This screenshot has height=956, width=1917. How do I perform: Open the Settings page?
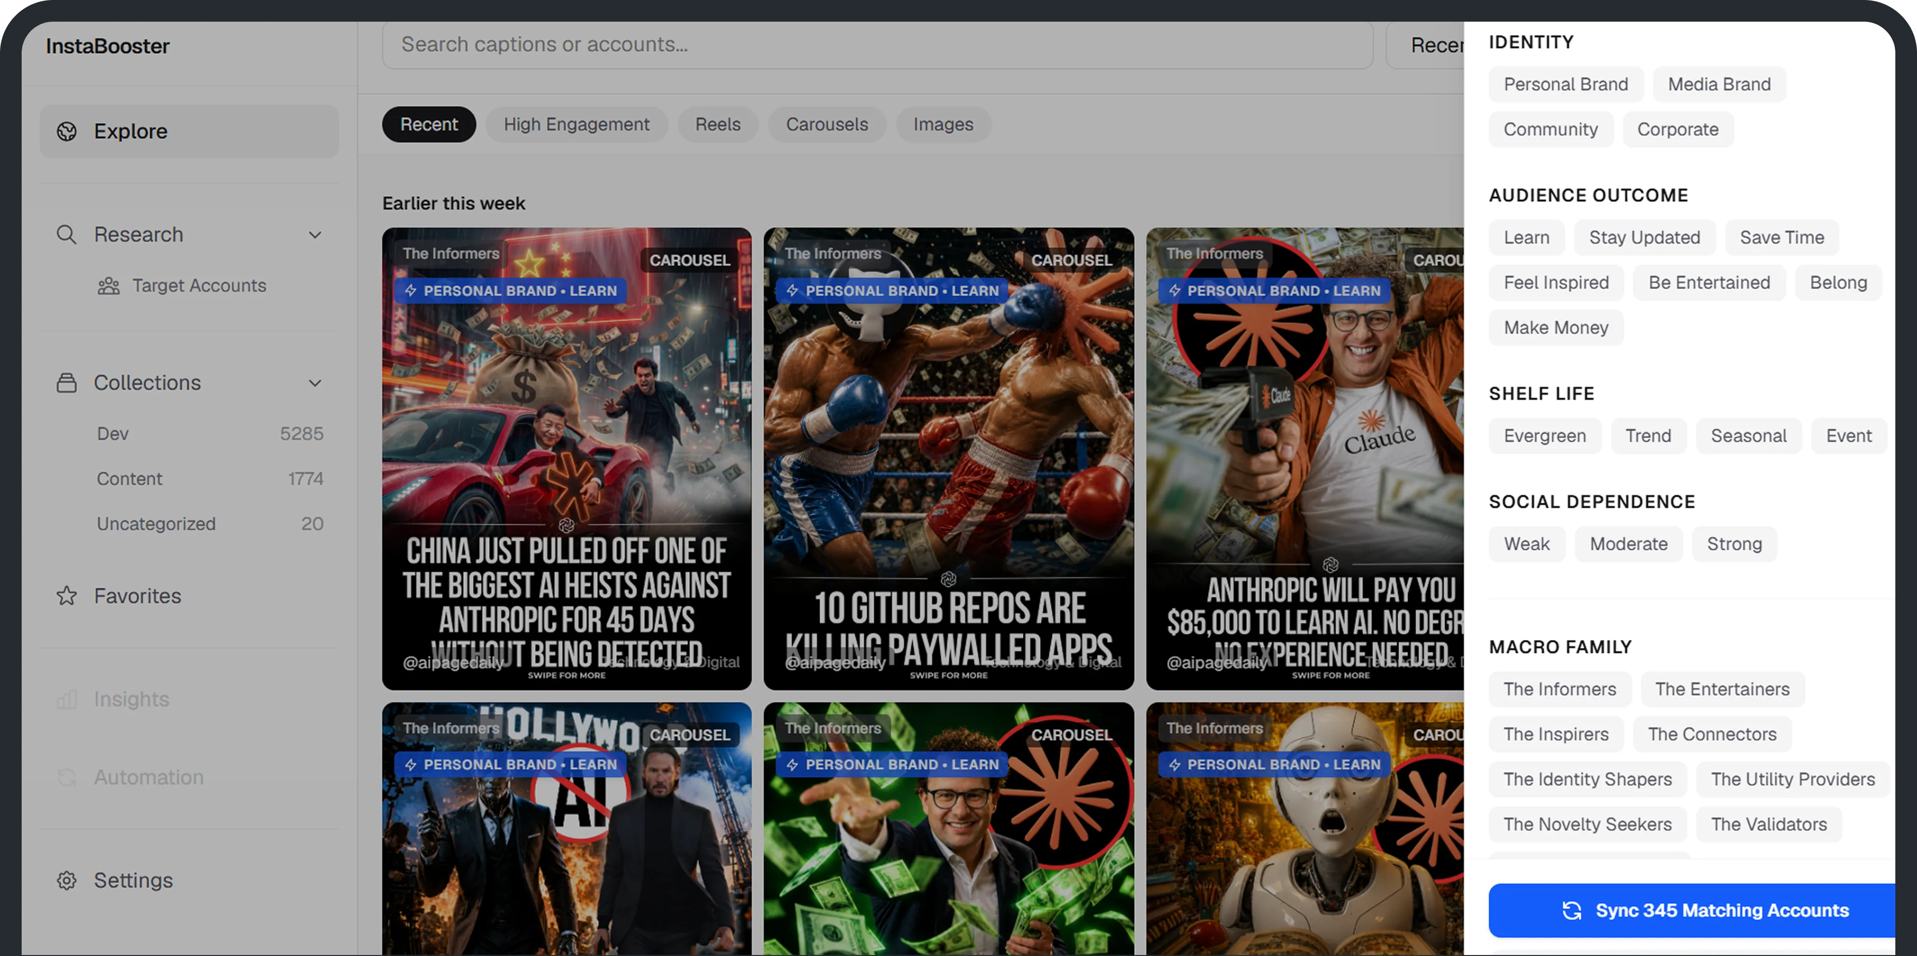pyautogui.click(x=190, y=881)
